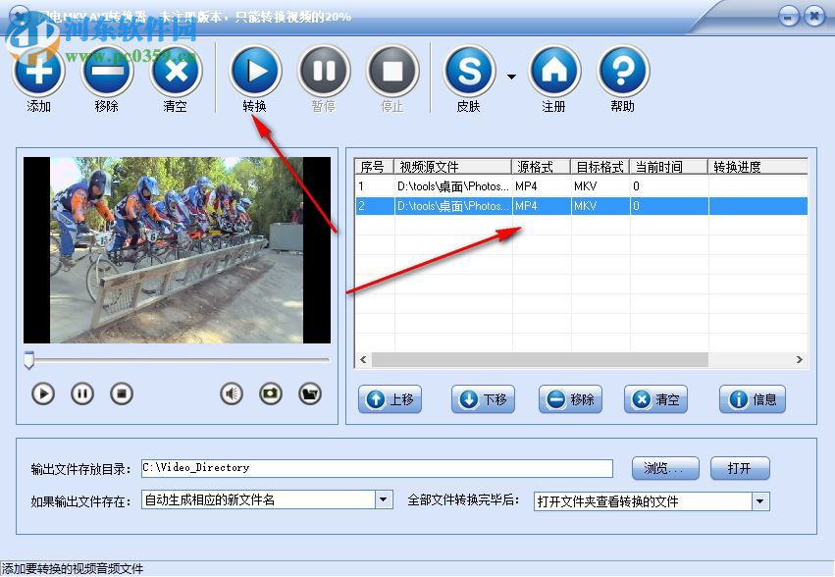
Task: Open the 皮肤 (Skin) selector icon
Action: (x=469, y=71)
